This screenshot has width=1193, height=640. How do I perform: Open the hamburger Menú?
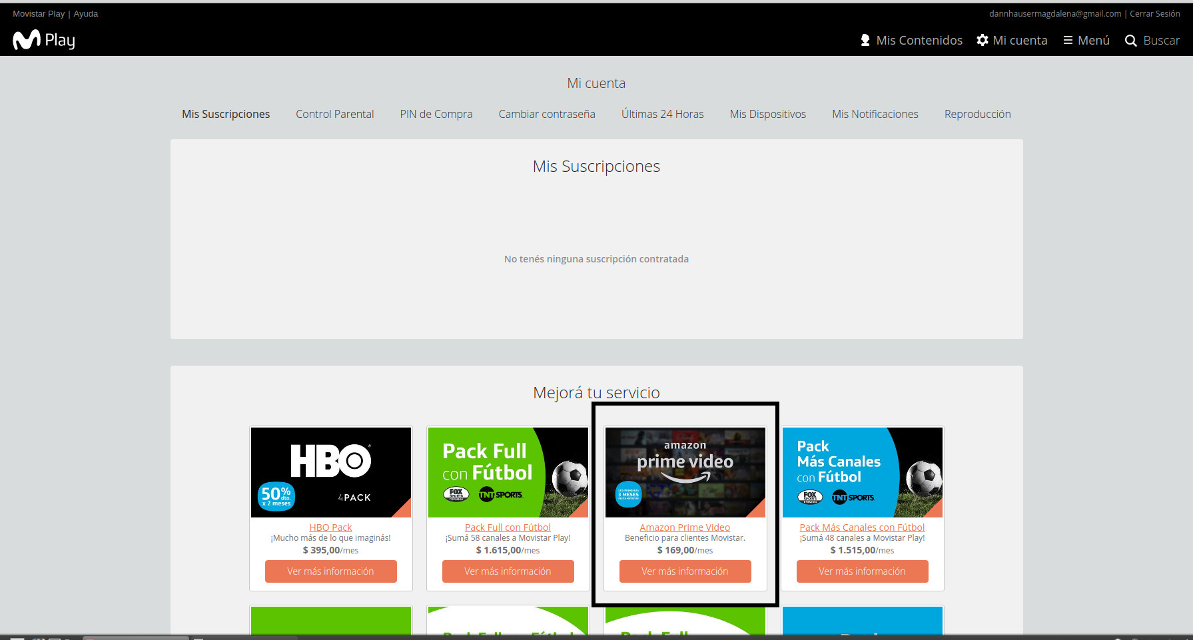coord(1068,41)
